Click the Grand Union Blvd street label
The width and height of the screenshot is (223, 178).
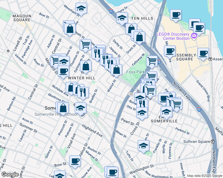click(203, 91)
